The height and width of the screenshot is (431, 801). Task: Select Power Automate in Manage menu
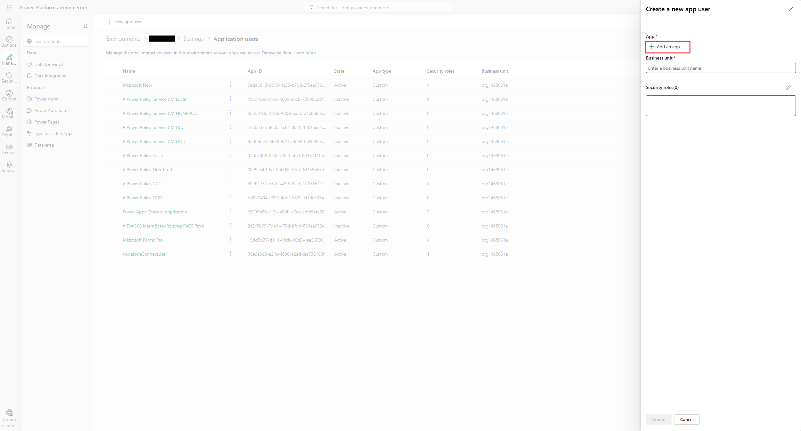coord(51,110)
